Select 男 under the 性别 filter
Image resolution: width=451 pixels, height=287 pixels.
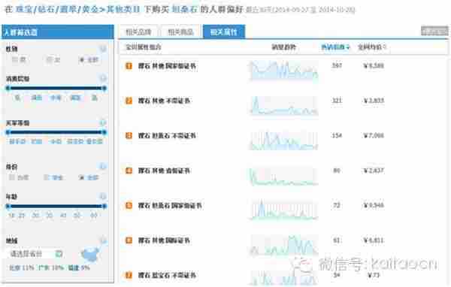coord(19,59)
